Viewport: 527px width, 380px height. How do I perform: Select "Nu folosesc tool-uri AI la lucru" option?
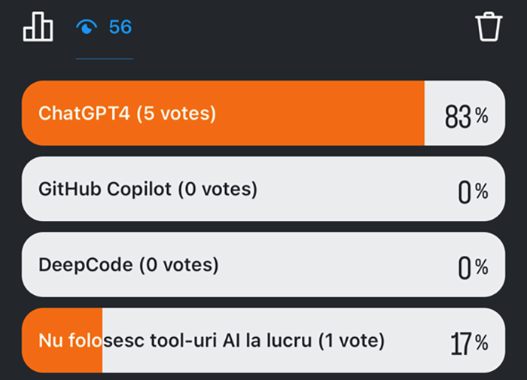tap(263, 341)
